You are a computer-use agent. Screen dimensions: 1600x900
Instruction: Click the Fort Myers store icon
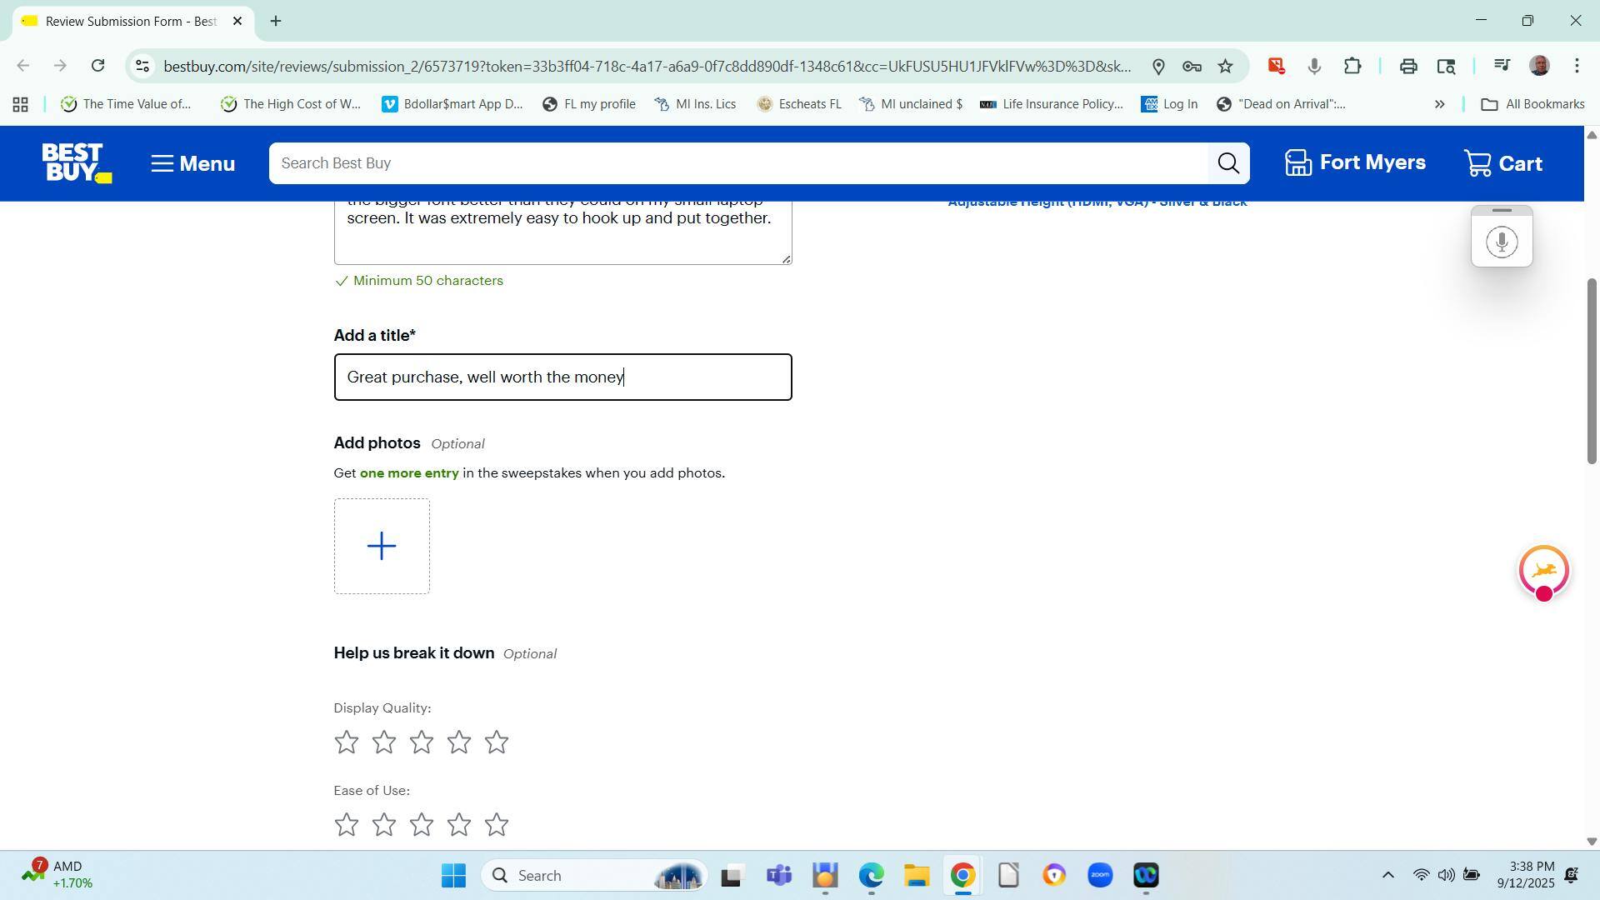[1297, 163]
